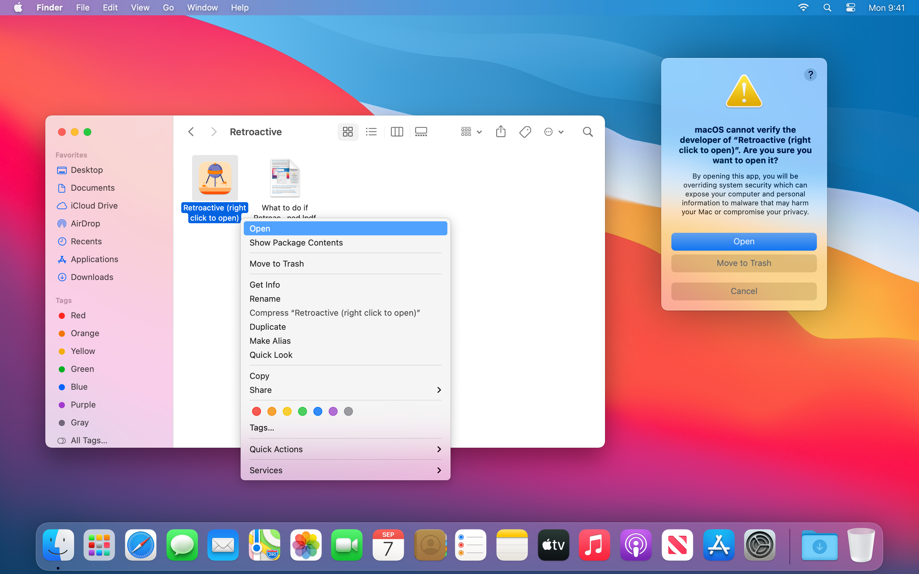
Task: Select Open in the context menu
Action: click(345, 227)
